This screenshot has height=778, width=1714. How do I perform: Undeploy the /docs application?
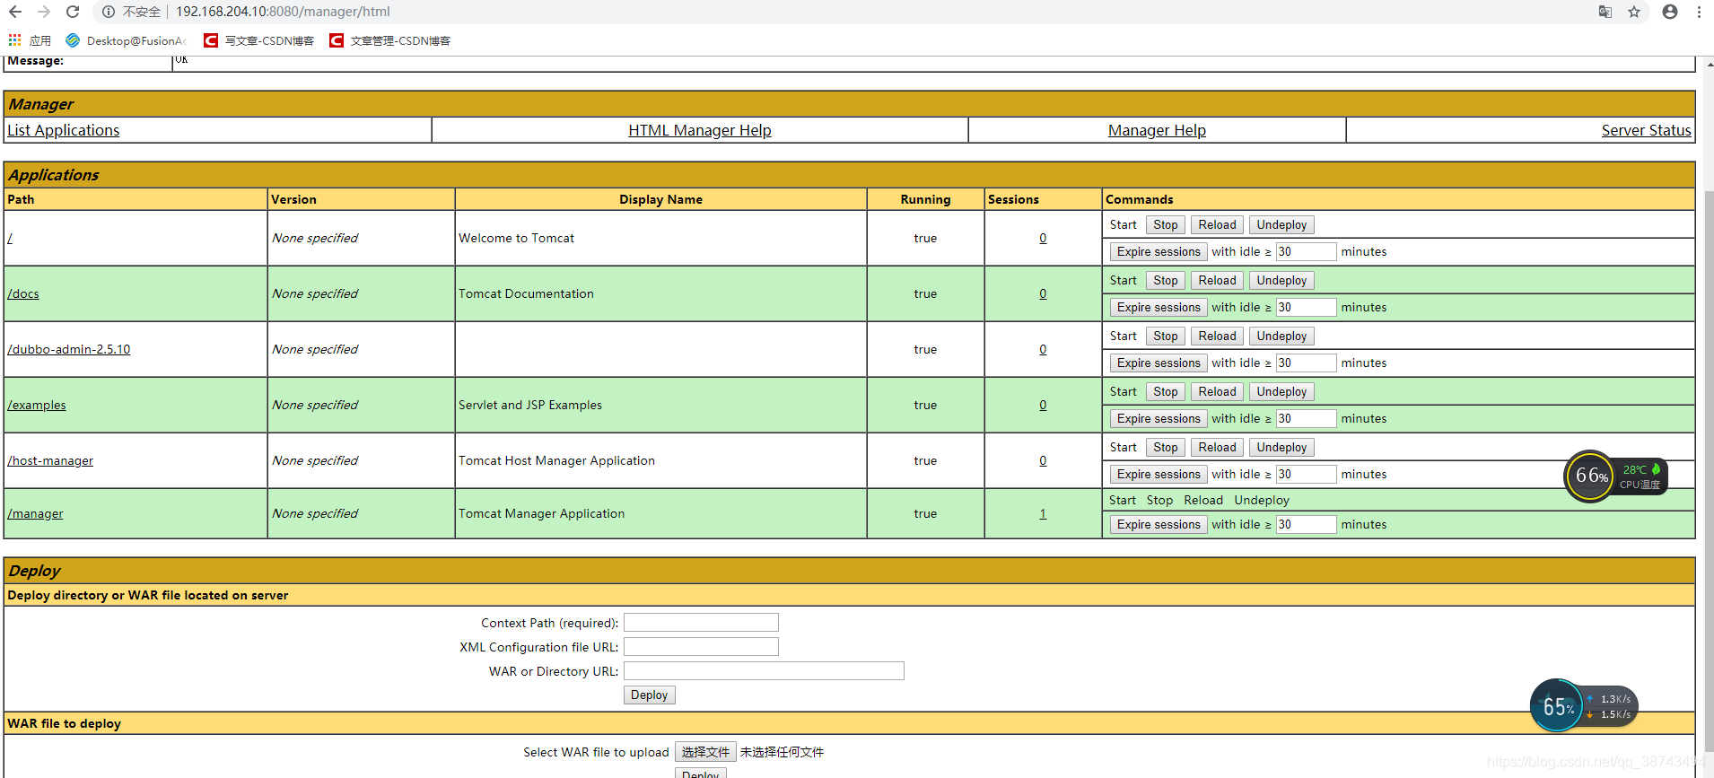pyautogui.click(x=1281, y=281)
